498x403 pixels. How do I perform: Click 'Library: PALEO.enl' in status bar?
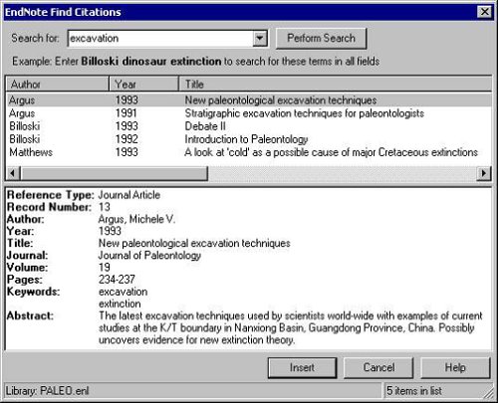tap(47, 391)
